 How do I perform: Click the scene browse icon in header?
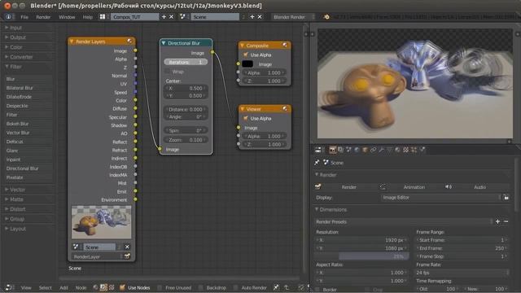click(x=182, y=16)
